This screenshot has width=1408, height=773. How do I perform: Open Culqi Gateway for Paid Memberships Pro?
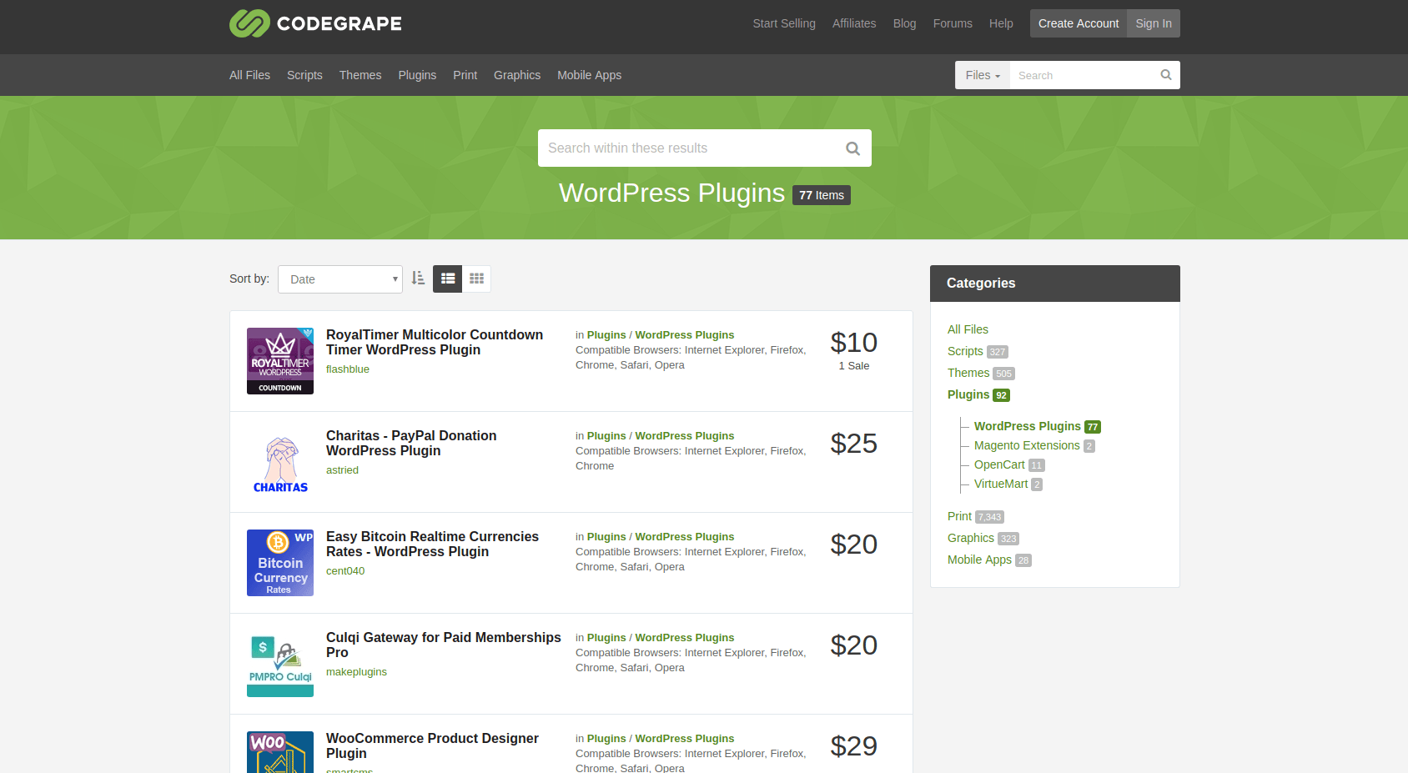pos(444,645)
